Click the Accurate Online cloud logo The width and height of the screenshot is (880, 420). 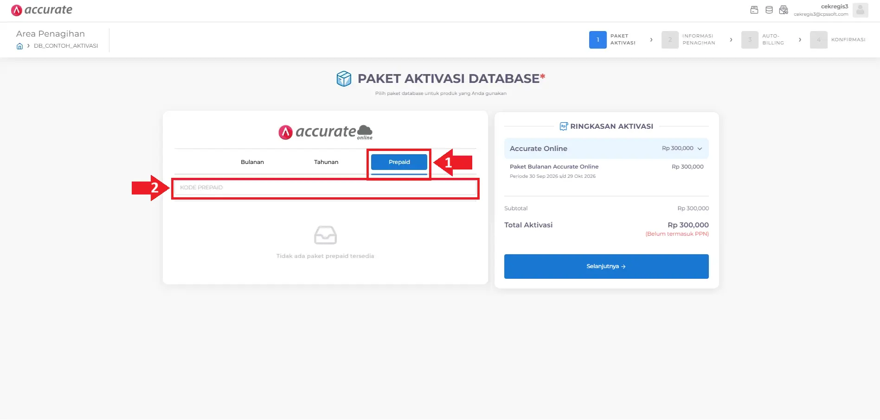pos(326,132)
